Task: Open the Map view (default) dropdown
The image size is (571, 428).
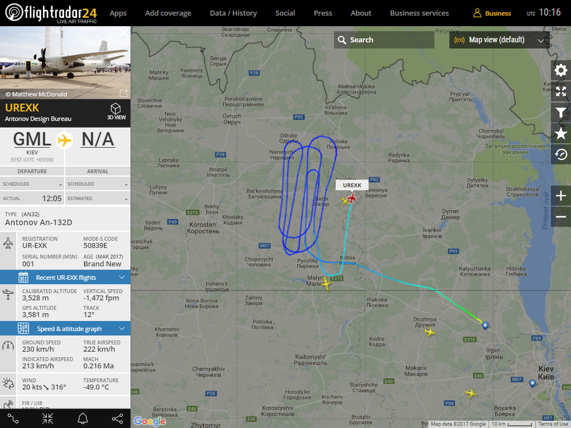Action: [x=499, y=40]
